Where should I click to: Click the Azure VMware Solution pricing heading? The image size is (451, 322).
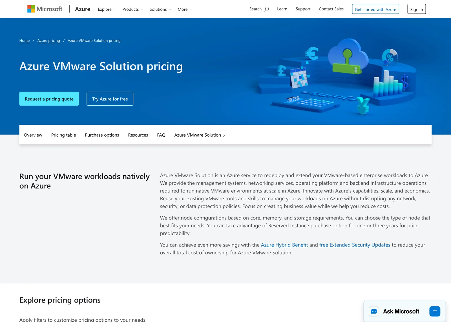pos(101,66)
